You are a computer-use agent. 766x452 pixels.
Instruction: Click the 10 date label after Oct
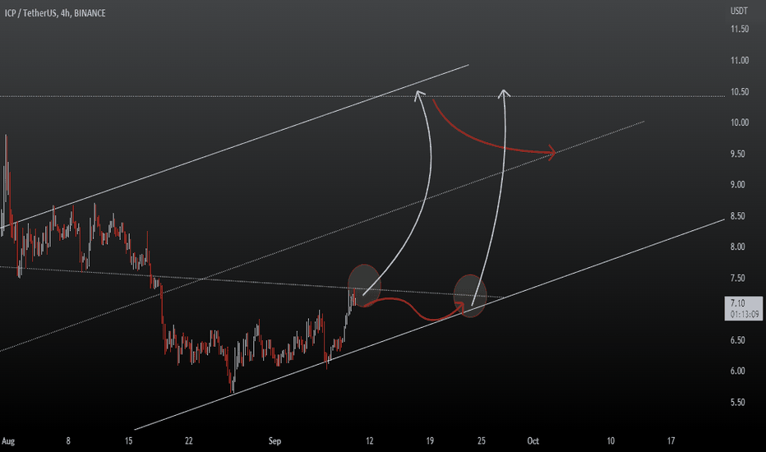click(x=611, y=440)
